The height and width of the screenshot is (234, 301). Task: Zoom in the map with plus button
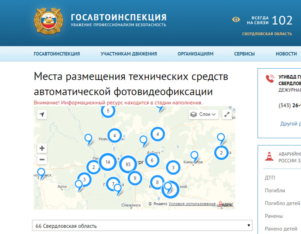click(42, 148)
